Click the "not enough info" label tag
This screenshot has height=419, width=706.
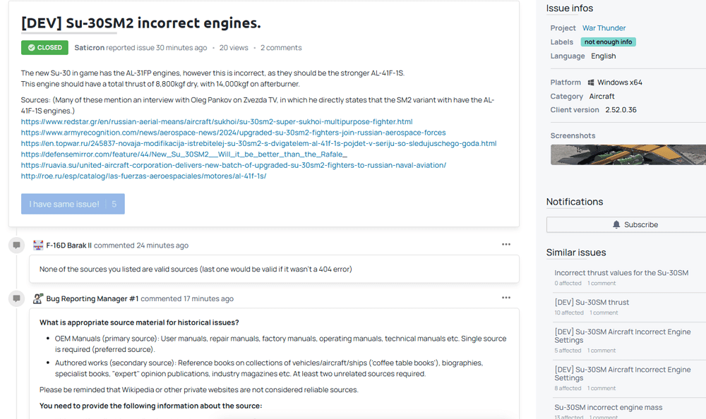(x=608, y=42)
